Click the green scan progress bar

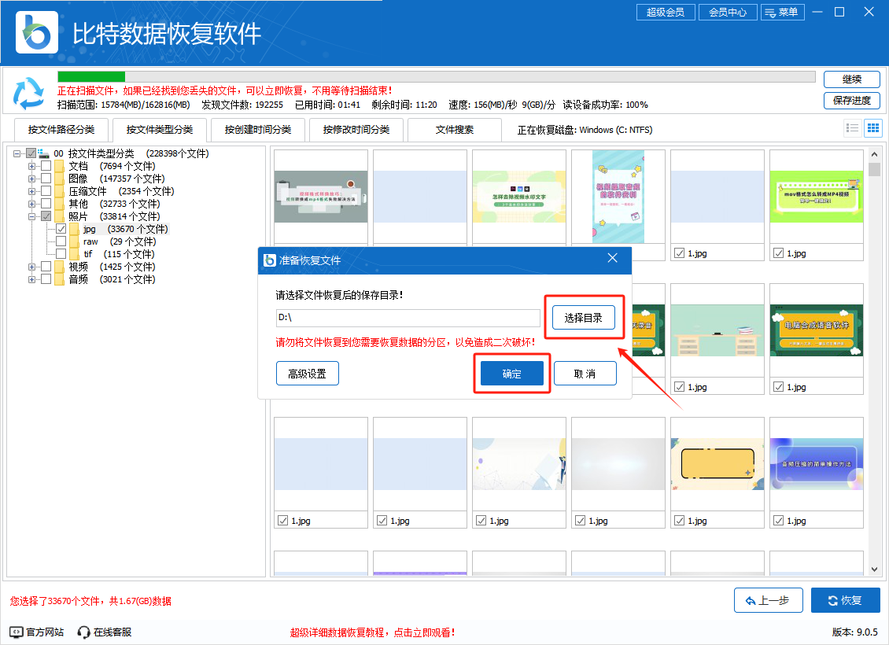click(91, 76)
